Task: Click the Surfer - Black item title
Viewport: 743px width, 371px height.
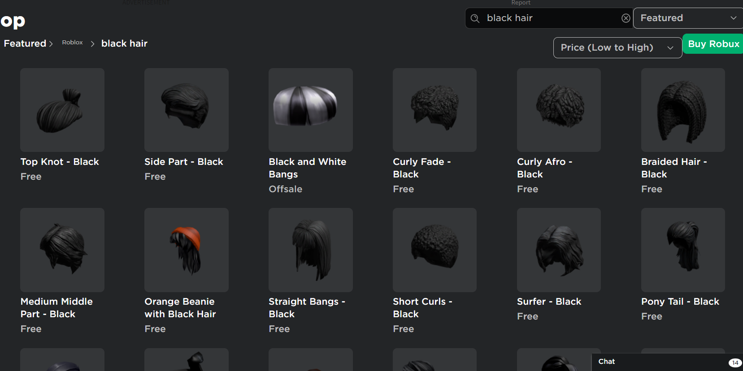Action: pyautogui.click(x=549, y=302)
